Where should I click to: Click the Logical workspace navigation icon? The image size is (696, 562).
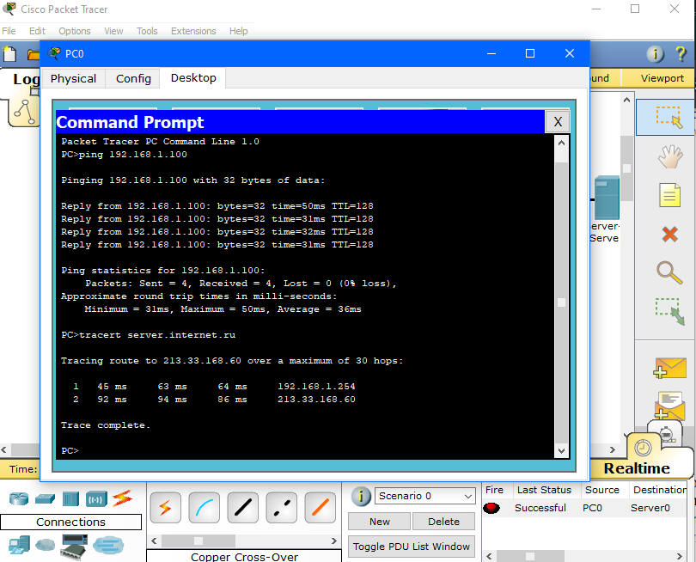coord(24,110)
